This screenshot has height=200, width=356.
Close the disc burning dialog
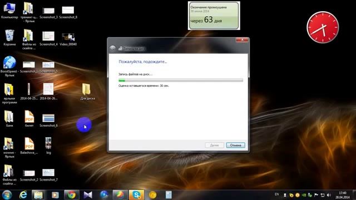pos(242,40)
